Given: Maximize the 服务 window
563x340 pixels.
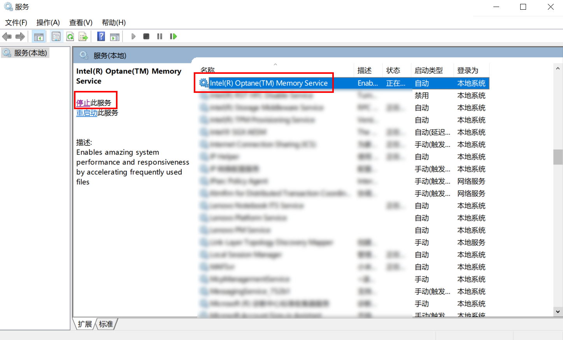Looking at the screenshot, I should click(x=523, y=7).
